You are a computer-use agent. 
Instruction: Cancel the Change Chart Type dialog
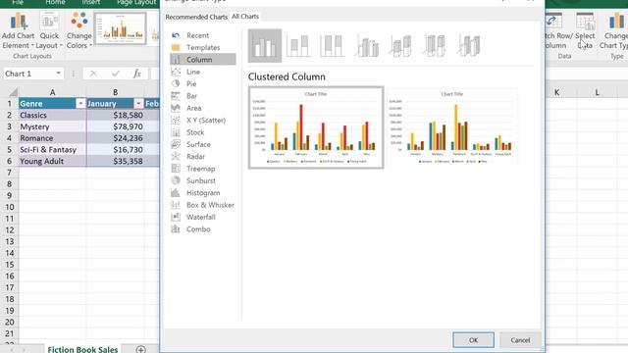pos(520,340)
